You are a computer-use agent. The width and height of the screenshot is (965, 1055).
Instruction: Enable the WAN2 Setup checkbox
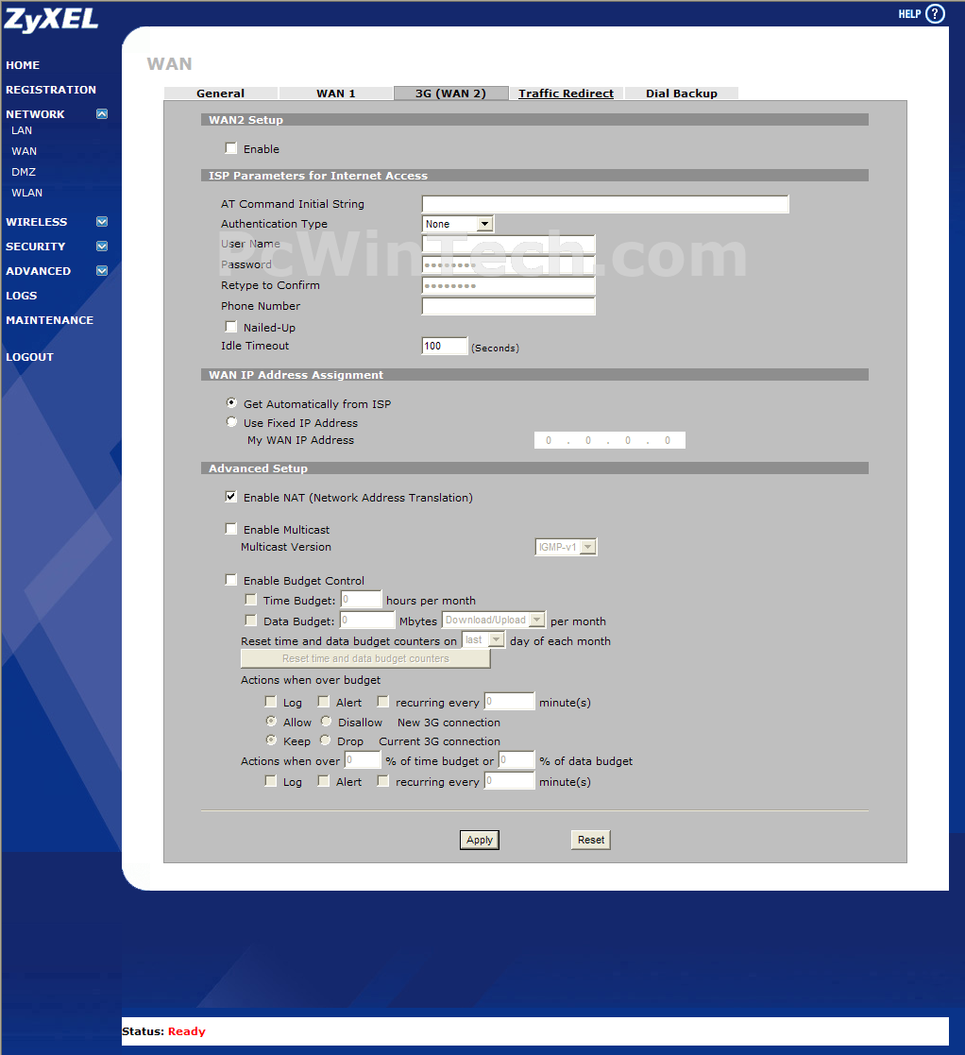(x=231, y=148)
